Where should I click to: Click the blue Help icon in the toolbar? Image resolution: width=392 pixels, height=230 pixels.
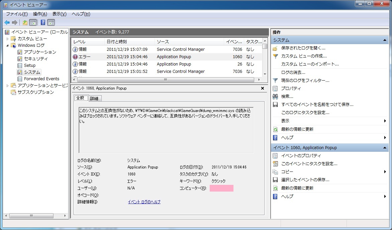click(43, 22)
